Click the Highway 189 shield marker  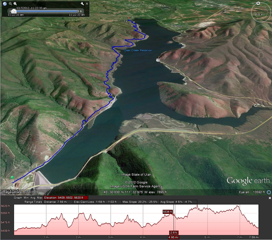158,60
